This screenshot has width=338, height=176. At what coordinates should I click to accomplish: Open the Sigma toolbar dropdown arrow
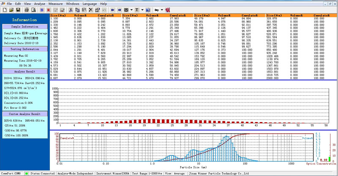coord(142,9)
